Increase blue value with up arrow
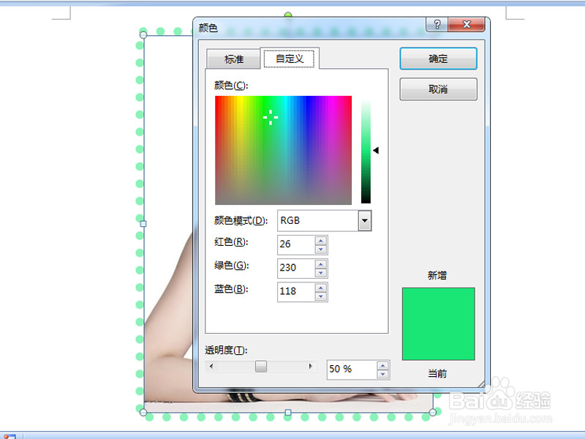The width and height of the screenshot is (585, 439). (321, 288)
